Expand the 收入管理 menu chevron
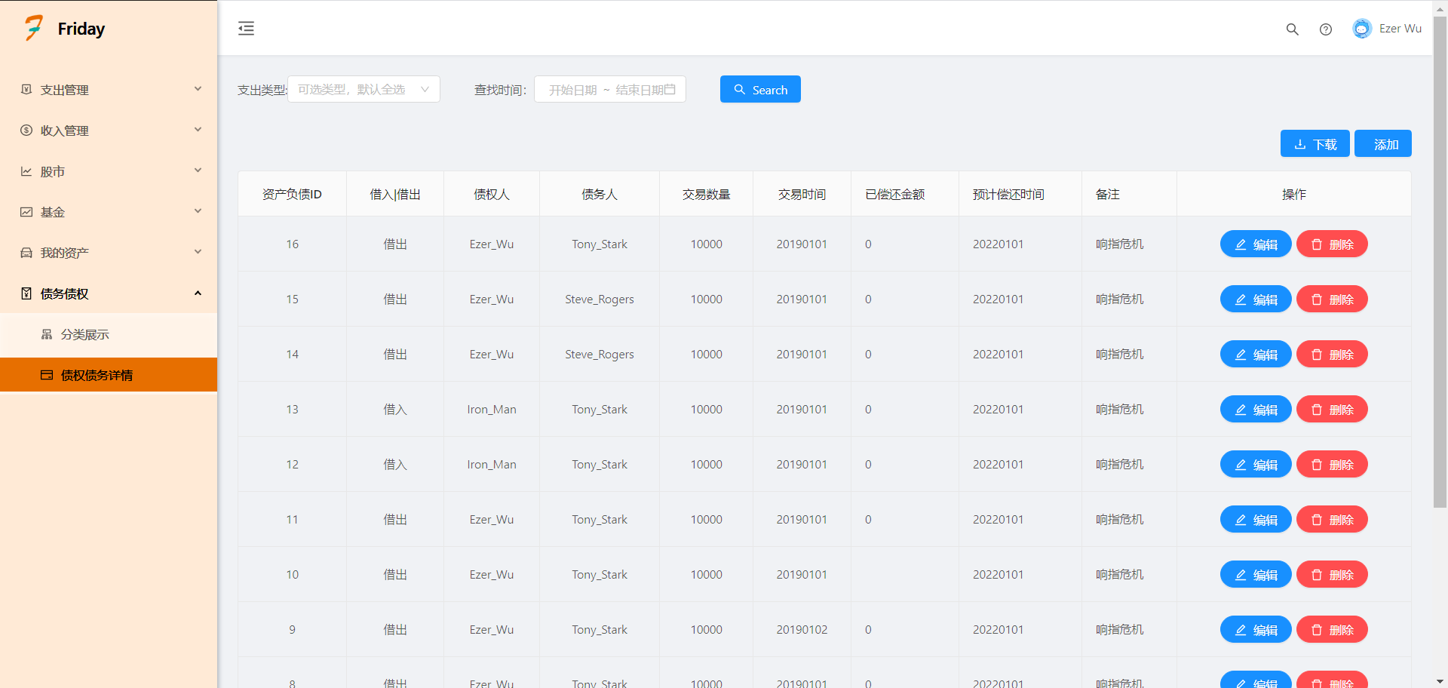This screenshot has width=1448, height=688. click(198, 130)
